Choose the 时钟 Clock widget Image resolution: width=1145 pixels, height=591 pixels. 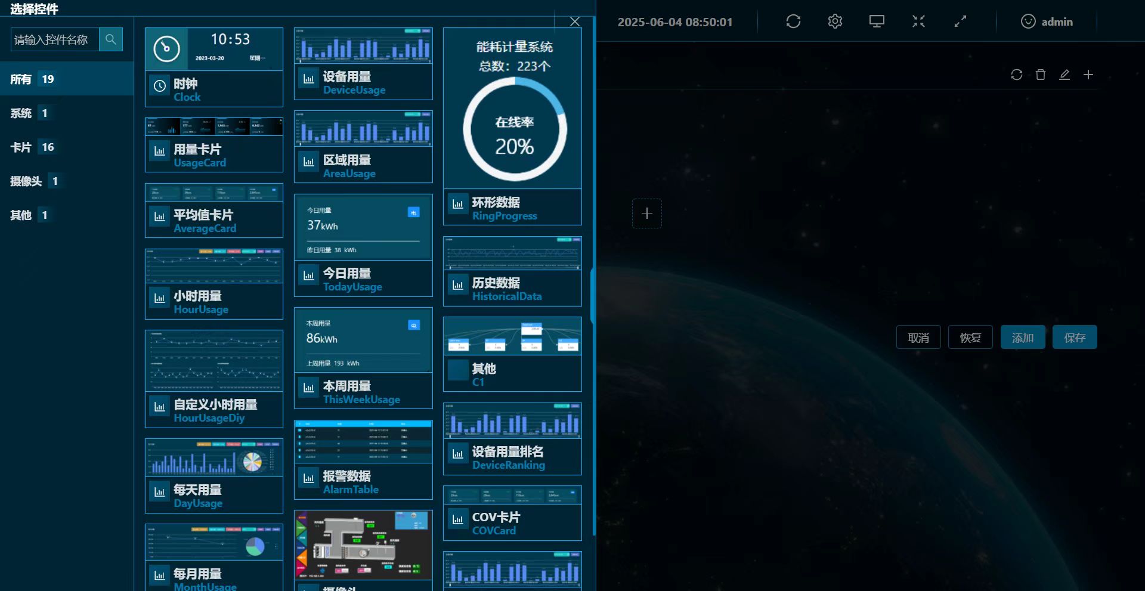(213, 67)
